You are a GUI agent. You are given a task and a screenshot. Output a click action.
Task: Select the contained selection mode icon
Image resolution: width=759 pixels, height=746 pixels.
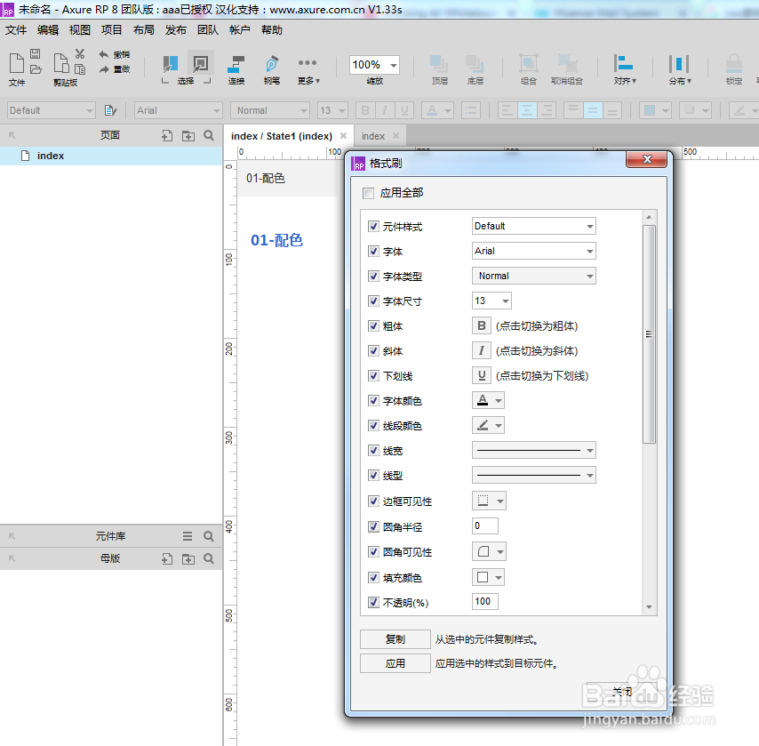200,63
